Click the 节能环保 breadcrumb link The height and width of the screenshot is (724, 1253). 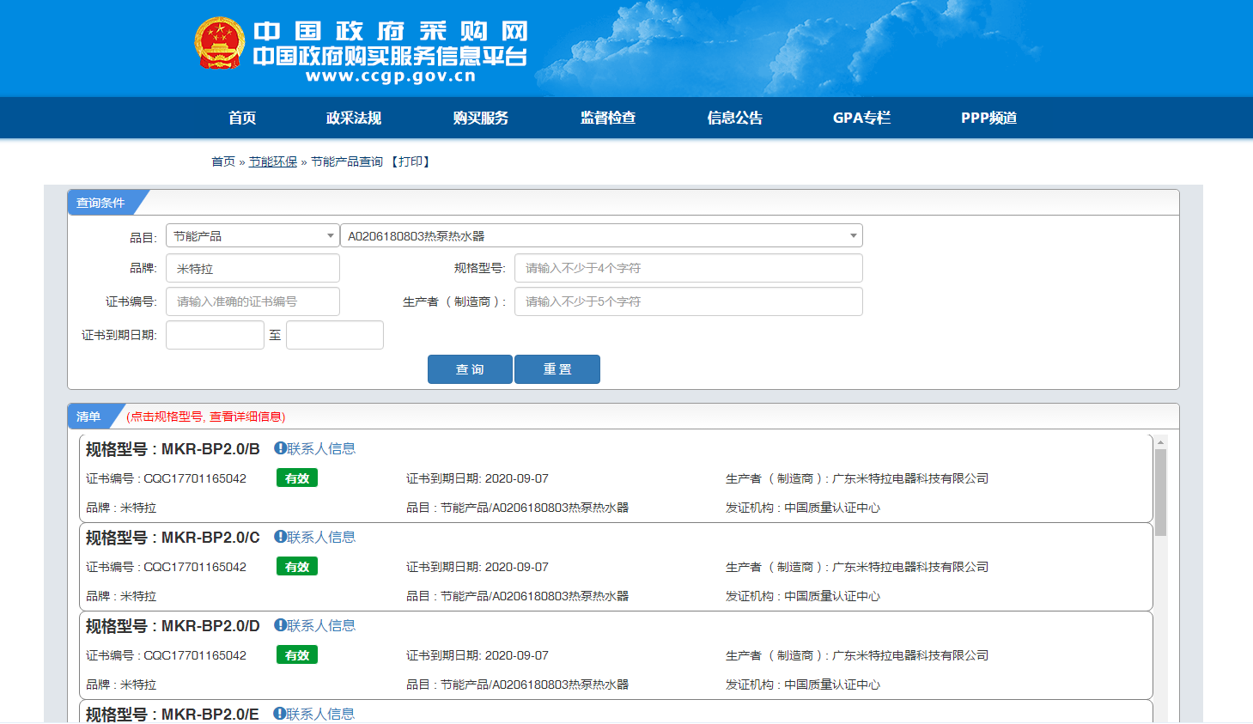(273, 161)
